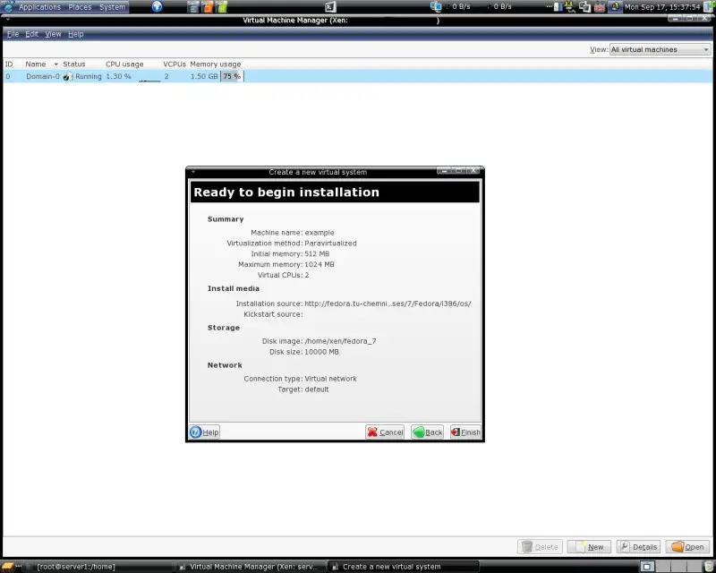Click the Name column sort arrow
The image size is (716, 573).
(x=55, y=64)
